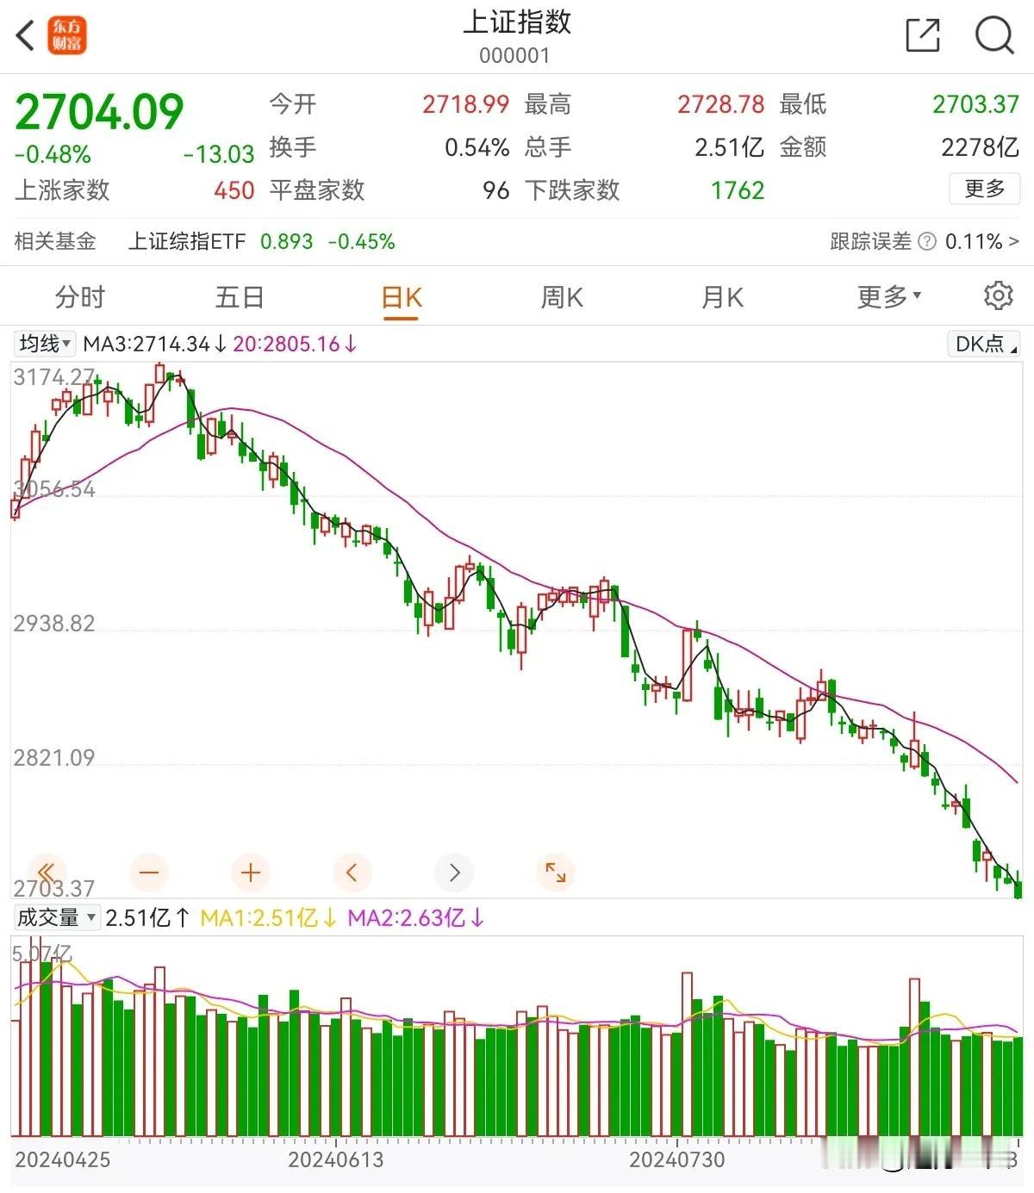Open the 更多 period dropdown
The width and height of the screenshot is (1034, 1193).
pos(888,297)
